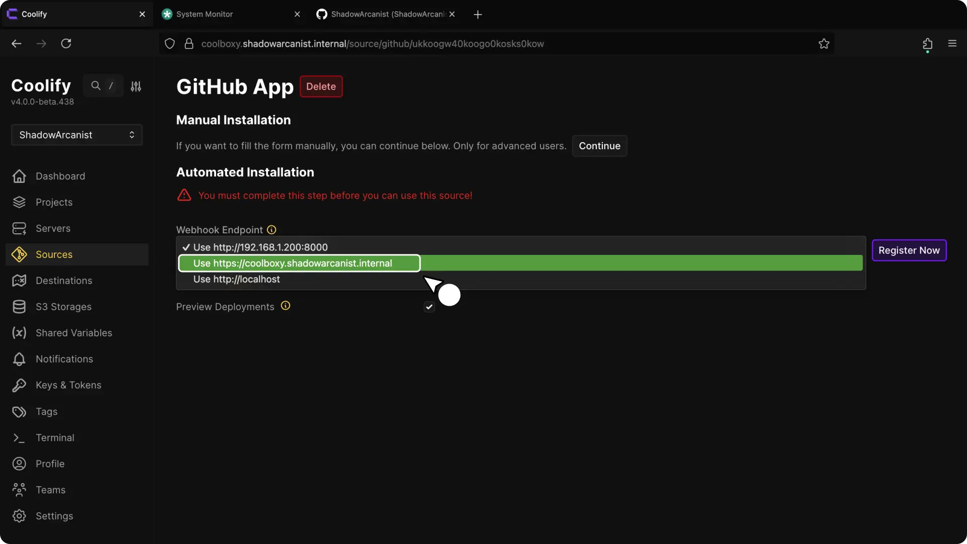967x544 pixels.
Task: Open the sliders settings icon near search
Action: pos(136,86)
